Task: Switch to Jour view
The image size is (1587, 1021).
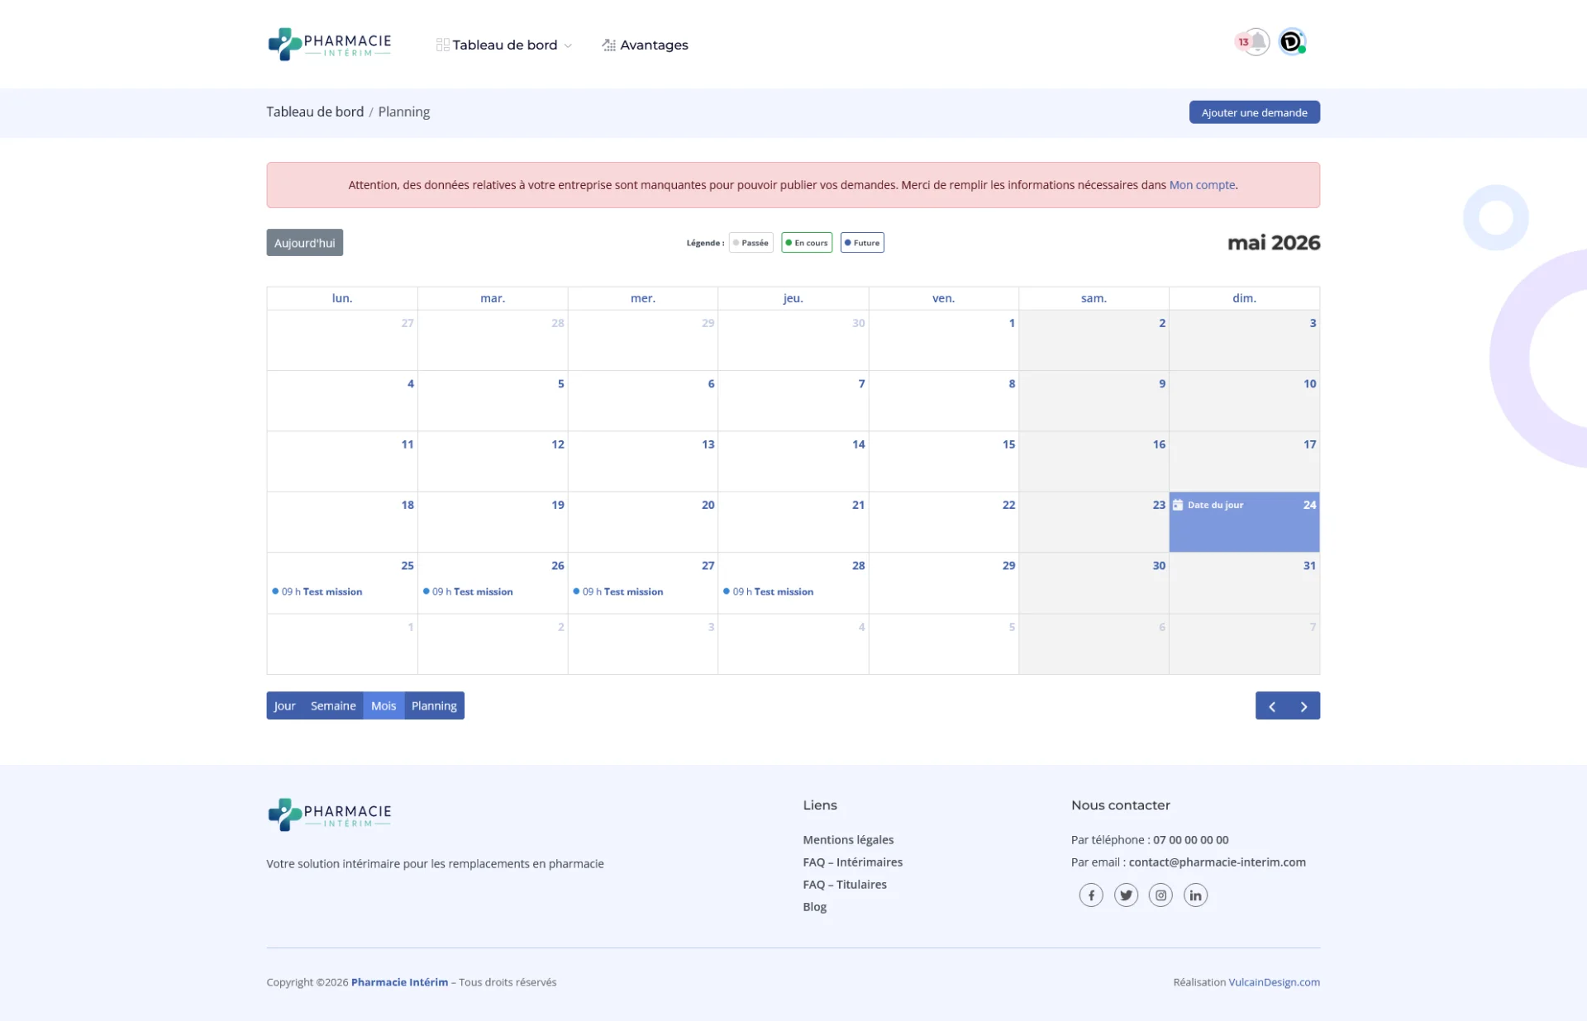Action: 284,705
